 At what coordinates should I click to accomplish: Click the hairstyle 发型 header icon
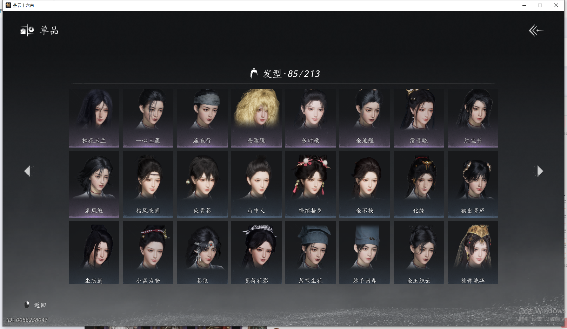254,73
